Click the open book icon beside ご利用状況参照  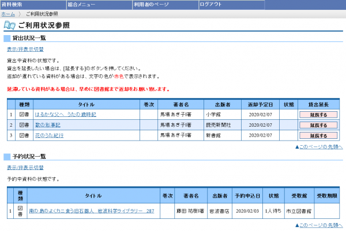point(9,25)
